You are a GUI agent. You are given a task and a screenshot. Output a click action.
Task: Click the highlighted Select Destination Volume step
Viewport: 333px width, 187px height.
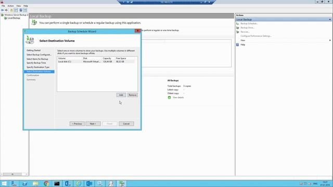pos(39,72)
